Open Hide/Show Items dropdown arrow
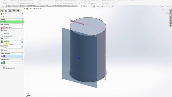Viewport: 172px width, 97px height. click(104, 6)
